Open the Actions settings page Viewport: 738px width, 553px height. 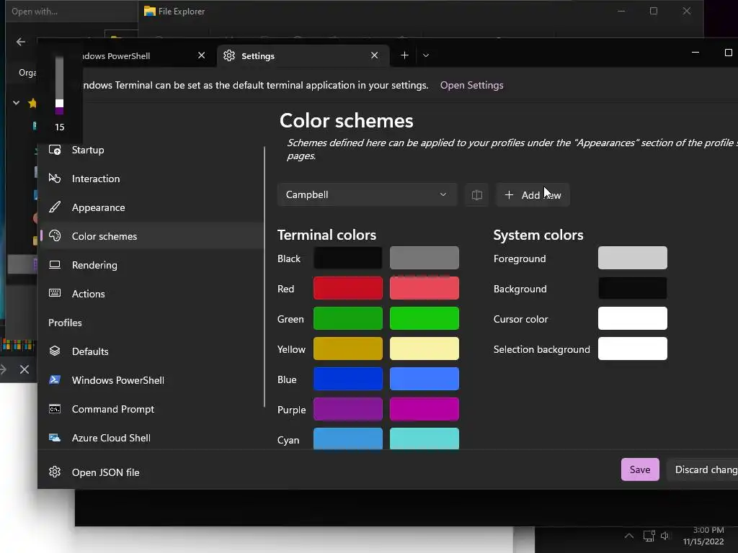pos(151,294)
